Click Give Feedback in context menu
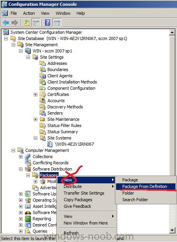The image size is (177, 242). [x=77, y=206]
